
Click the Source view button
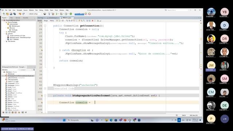[x=40, y=21]
